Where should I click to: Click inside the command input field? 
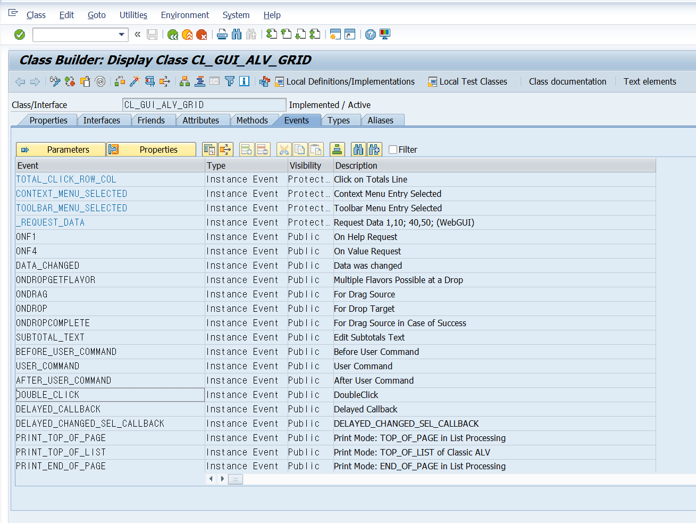(x=75, y=35)
